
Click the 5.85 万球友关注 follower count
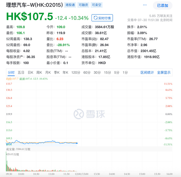click(161, 16)
